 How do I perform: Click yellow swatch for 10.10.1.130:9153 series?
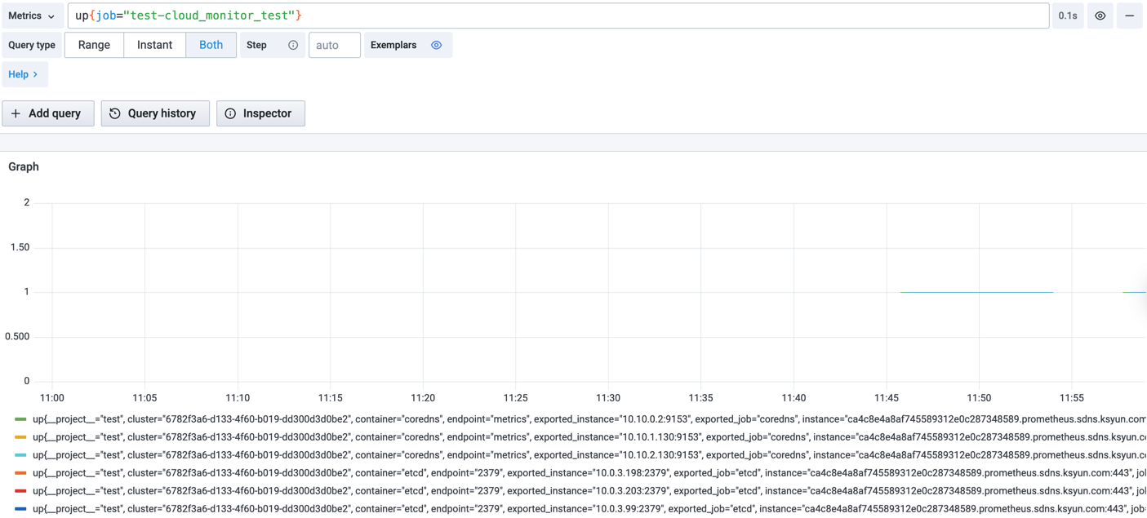pyautogui.click(x=20, y=437)
